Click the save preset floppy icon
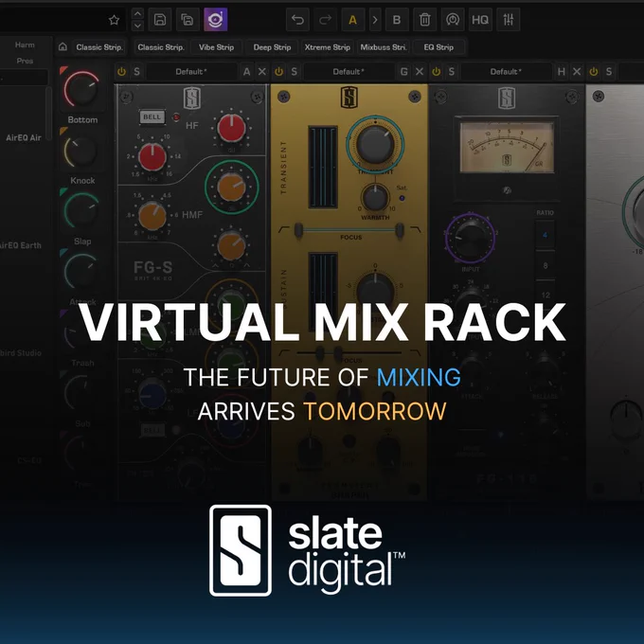Viewport: 644px width, 644px height. (160, 20)
